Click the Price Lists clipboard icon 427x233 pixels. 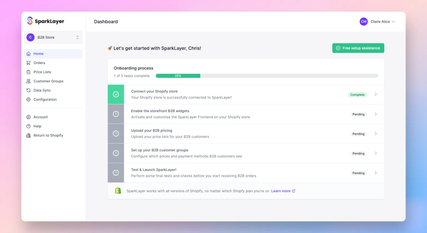(29, 72)
